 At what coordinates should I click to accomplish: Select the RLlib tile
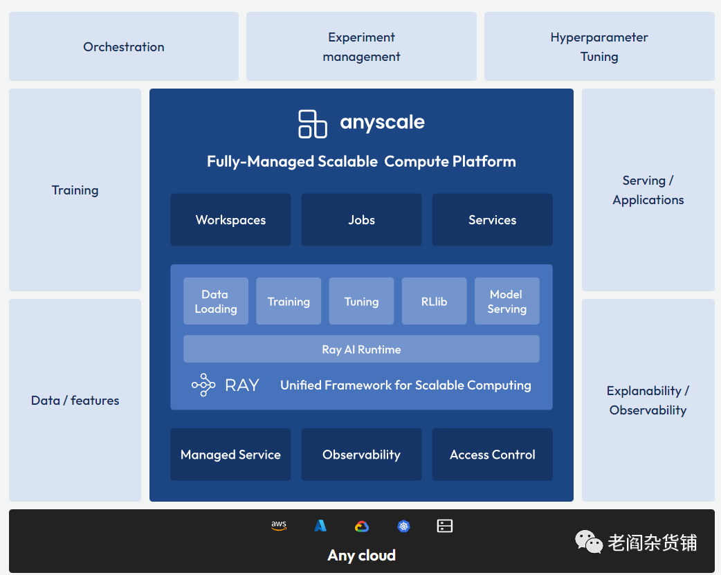434,301
